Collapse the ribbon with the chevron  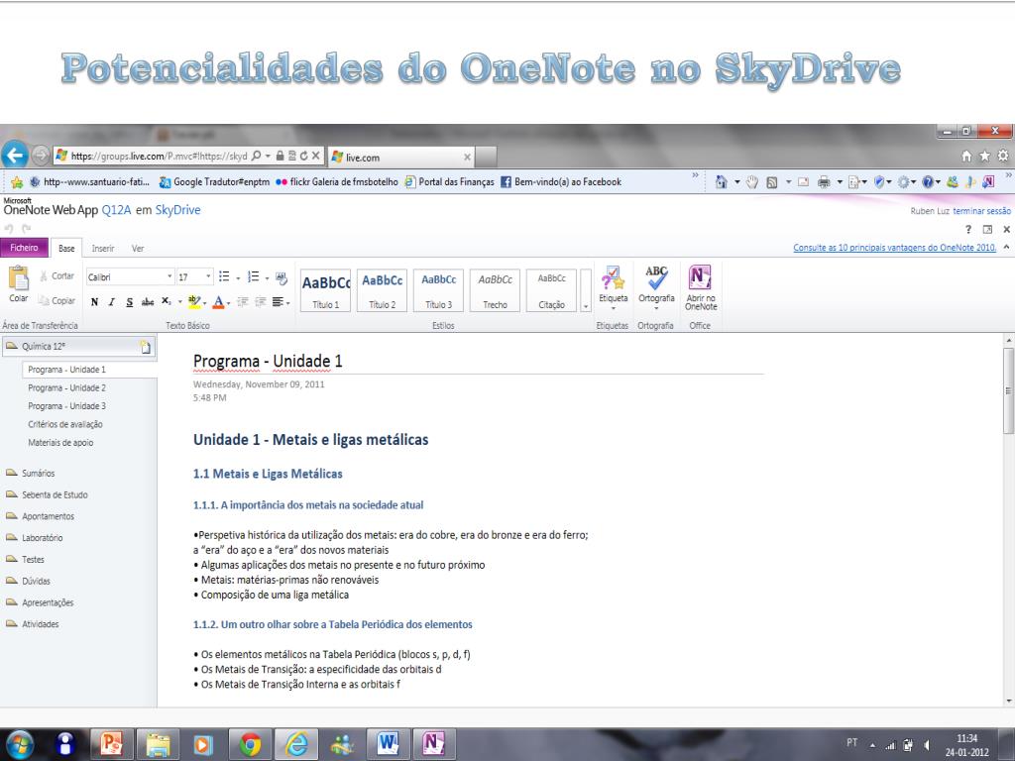1006,247
